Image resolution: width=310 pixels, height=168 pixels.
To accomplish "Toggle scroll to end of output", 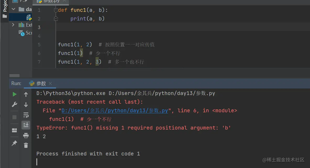I will tap(26, 125).
